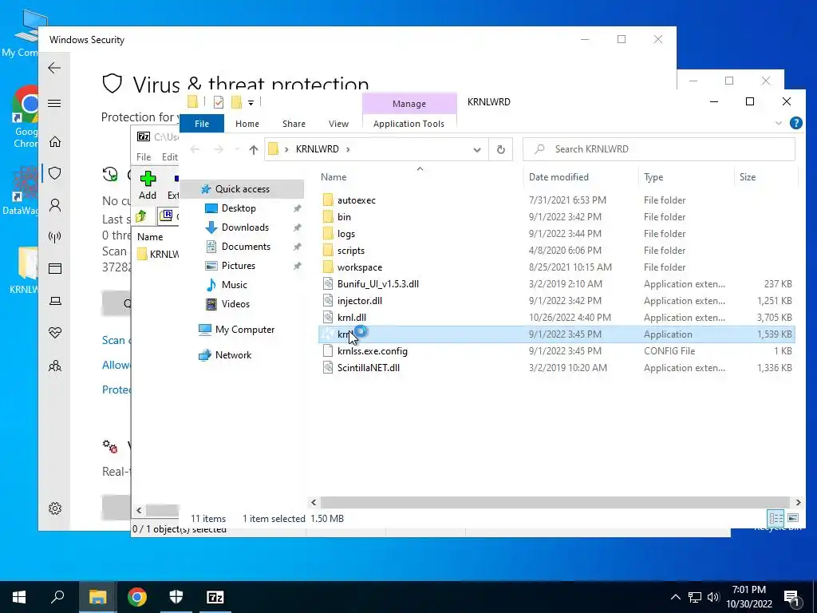817x613 pixels.
Task: Open the Share ribbon tab
Action: click(294, 124)
